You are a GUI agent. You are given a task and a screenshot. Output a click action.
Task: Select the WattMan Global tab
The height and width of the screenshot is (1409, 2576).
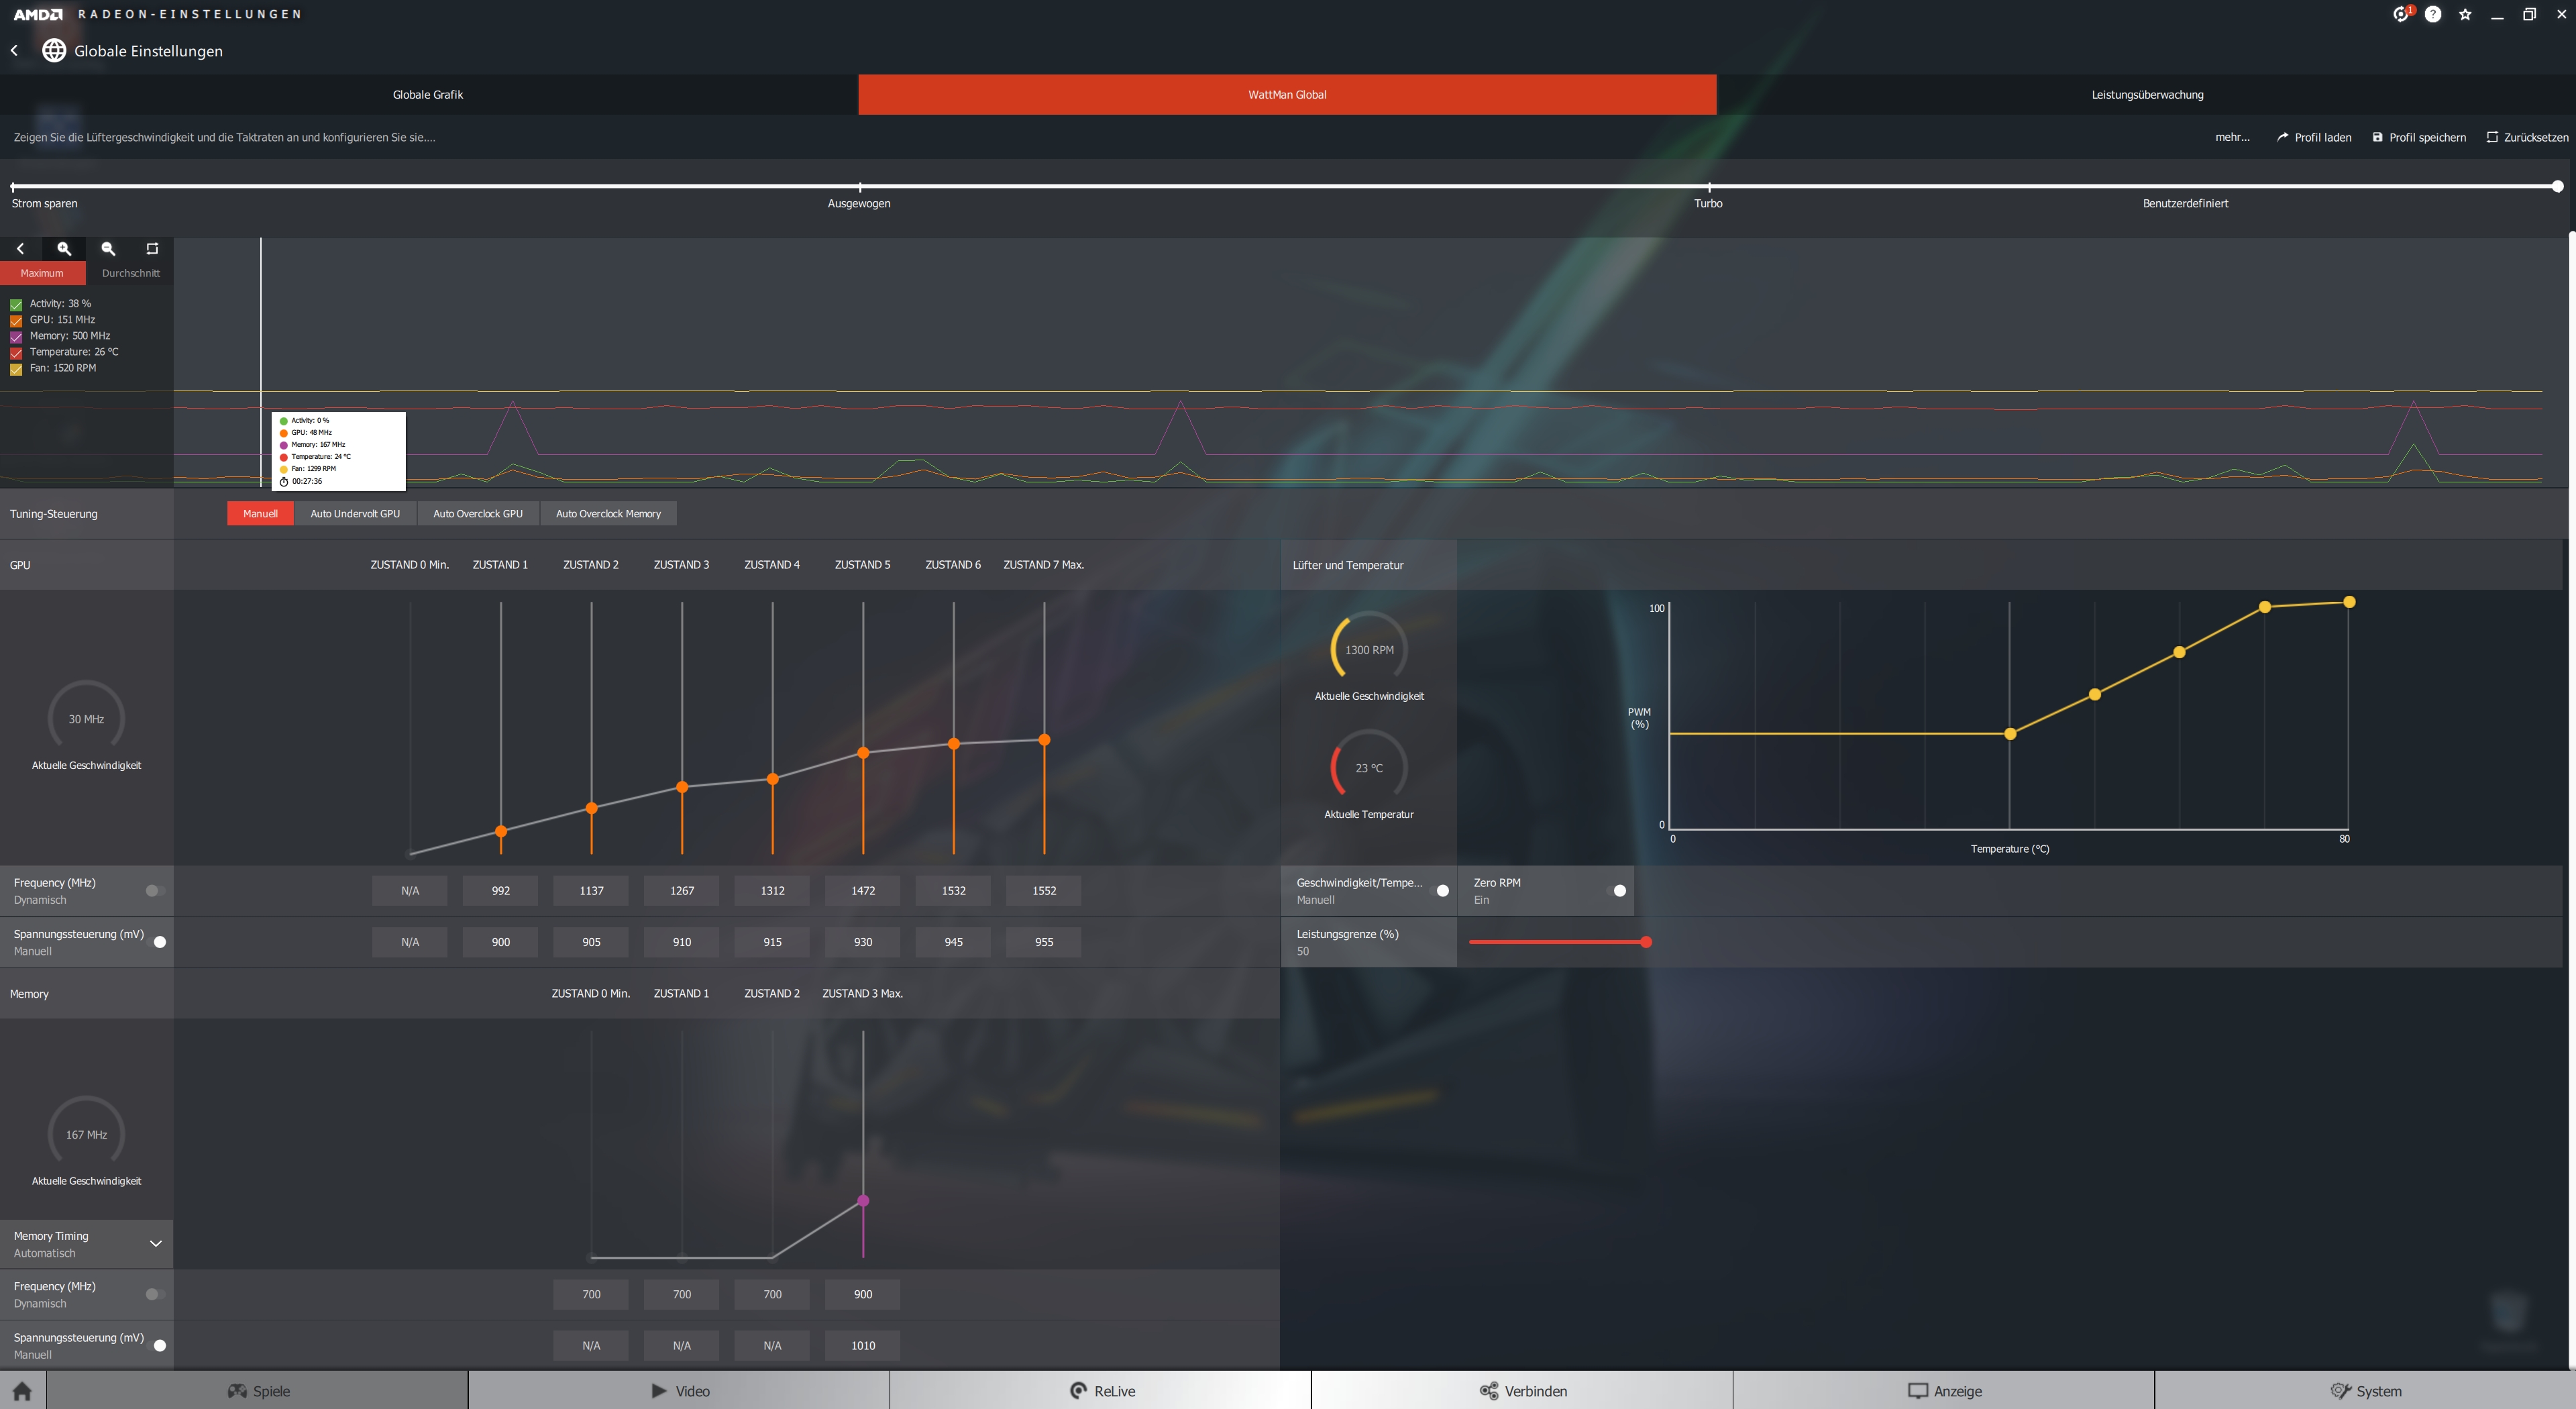click(x=1287, y=94)
